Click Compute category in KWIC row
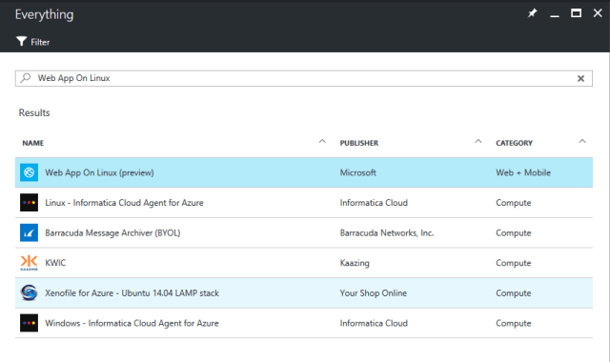 coord(513,263)
